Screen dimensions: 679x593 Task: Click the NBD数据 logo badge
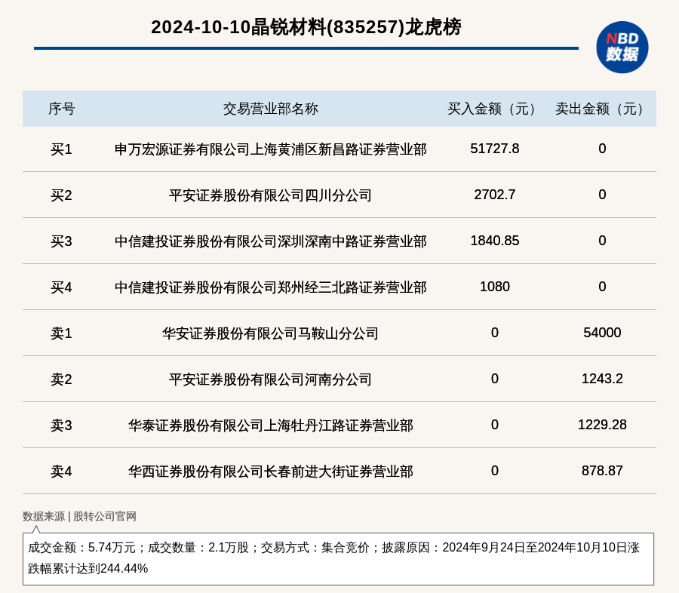tap(622, 48)
